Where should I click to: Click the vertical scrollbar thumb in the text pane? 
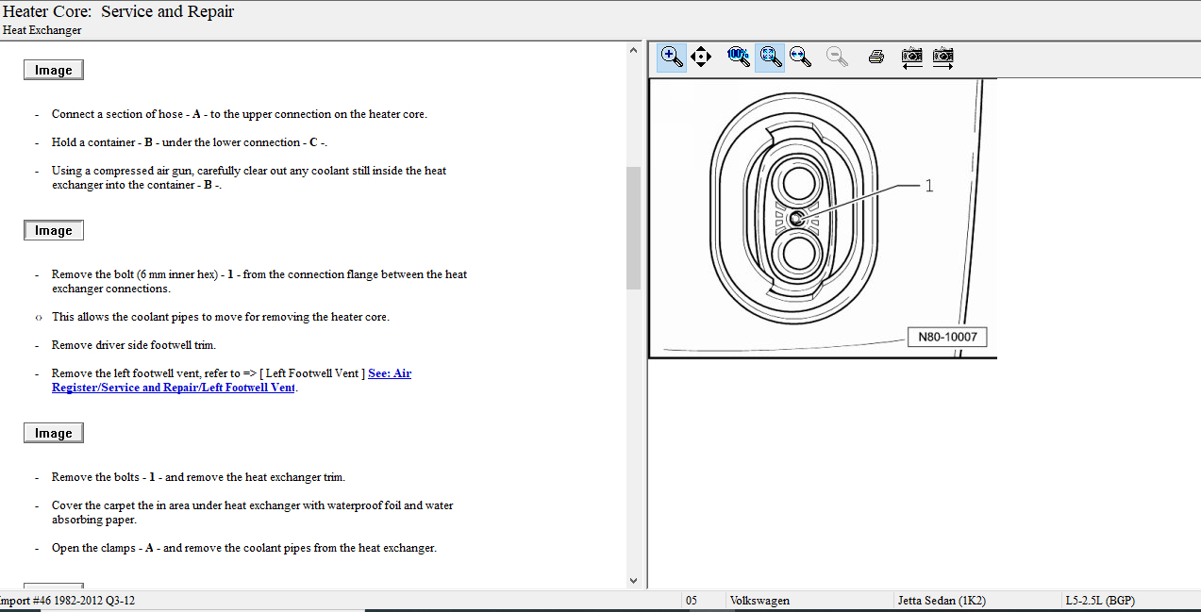click(633, 226)
